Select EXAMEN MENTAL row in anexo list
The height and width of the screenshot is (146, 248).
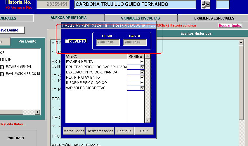click(96, 62)
